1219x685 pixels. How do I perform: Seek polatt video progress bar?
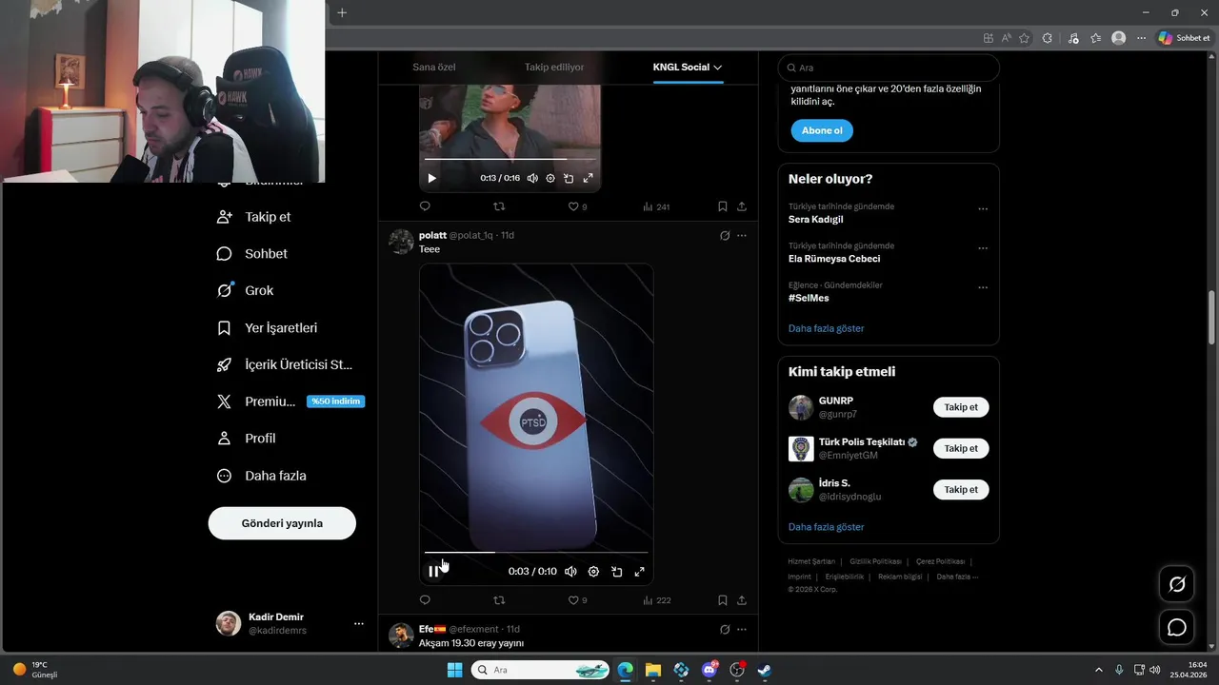tap(536, 552)
